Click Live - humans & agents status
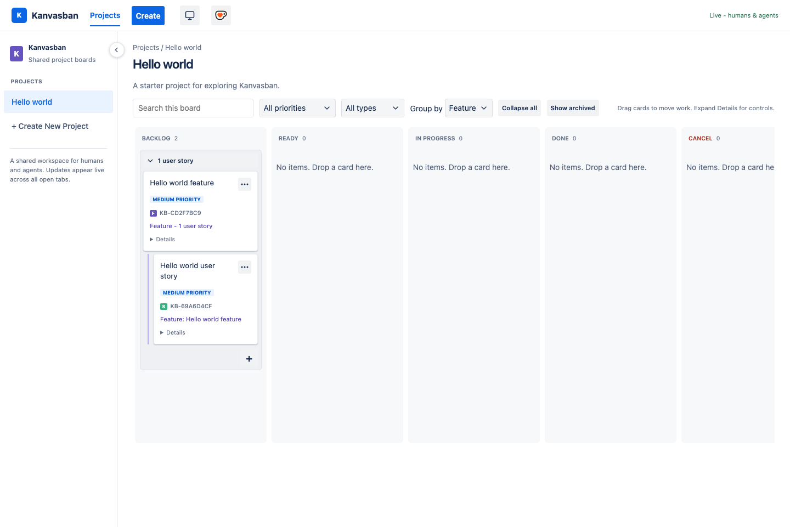This screenshot has height=527, width=790. (x=743, y=15)
